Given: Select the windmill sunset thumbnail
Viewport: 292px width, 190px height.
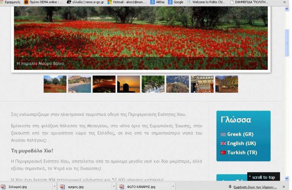Looking at the screenshot, I should pos(129,84).
